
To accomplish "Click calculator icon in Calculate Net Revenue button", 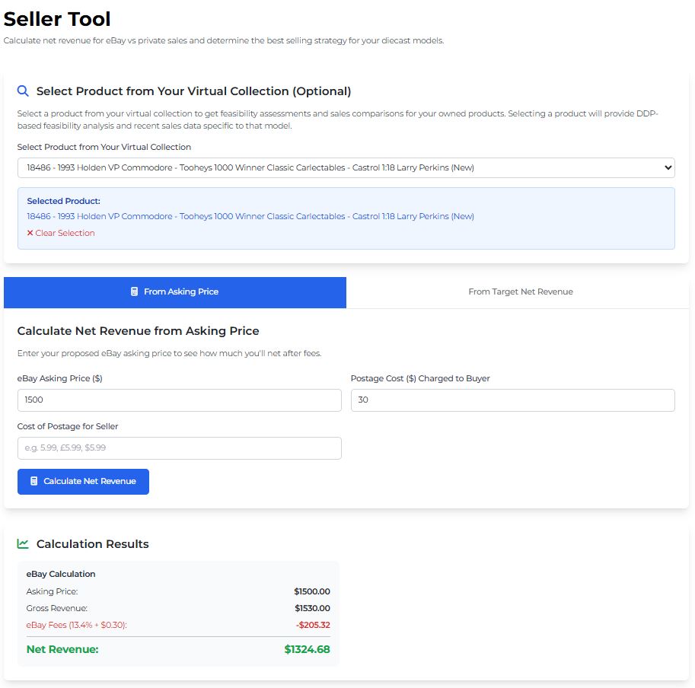I will tap(33, 481).
